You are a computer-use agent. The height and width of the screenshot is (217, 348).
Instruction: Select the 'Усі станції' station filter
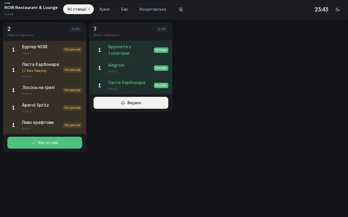[x=78, y=9]
